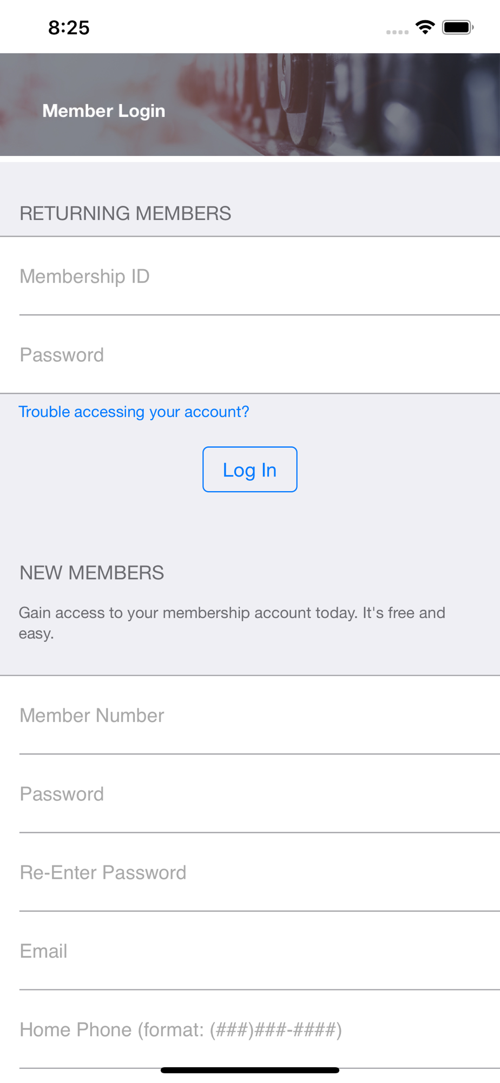Tap the Wi-Fi status icon

425,27
